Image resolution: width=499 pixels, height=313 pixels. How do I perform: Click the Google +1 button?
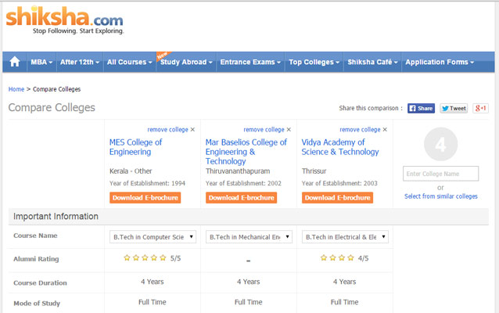481,109
